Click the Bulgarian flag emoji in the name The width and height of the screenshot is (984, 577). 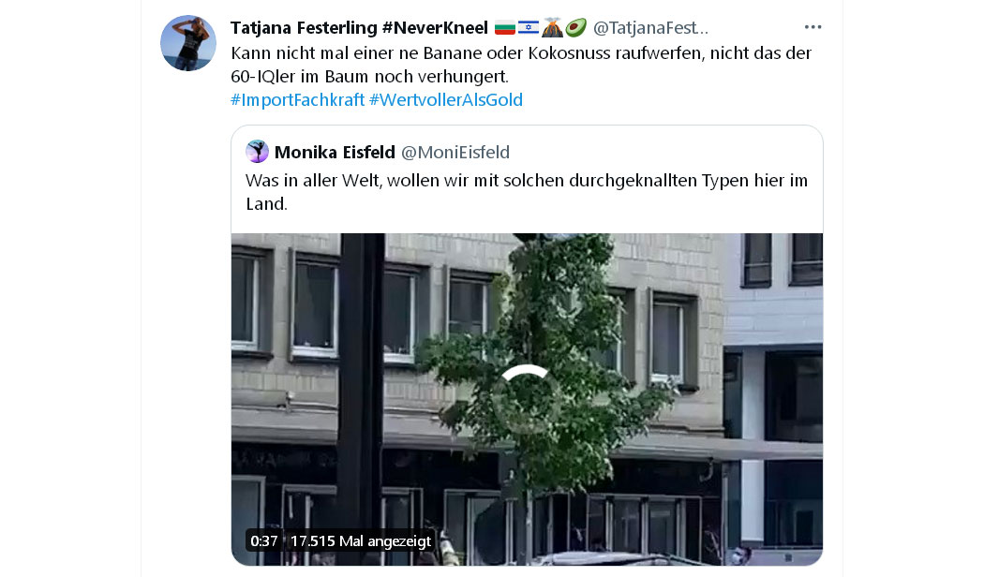(505, 27)
